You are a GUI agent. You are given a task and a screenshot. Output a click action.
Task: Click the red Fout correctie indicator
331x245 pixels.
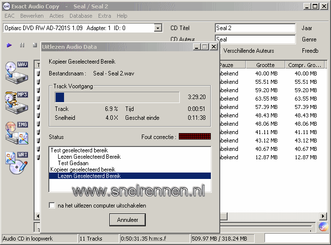click(x=195, y=136)
